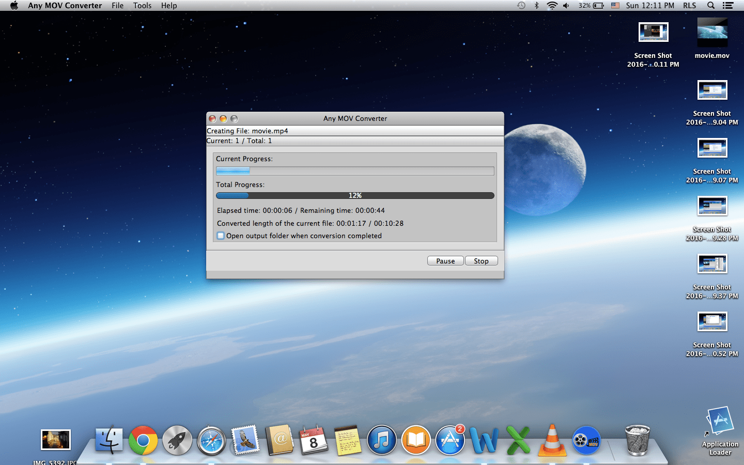This screenshot has width=744, height=465.
Task: Click the Sun 12:11 PM clock
Action: click(x=650, y=5)
